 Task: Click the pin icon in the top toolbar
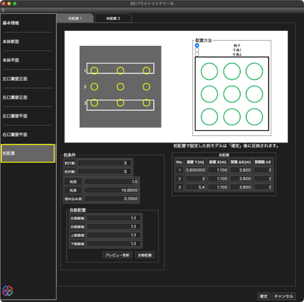click(3, 10)
